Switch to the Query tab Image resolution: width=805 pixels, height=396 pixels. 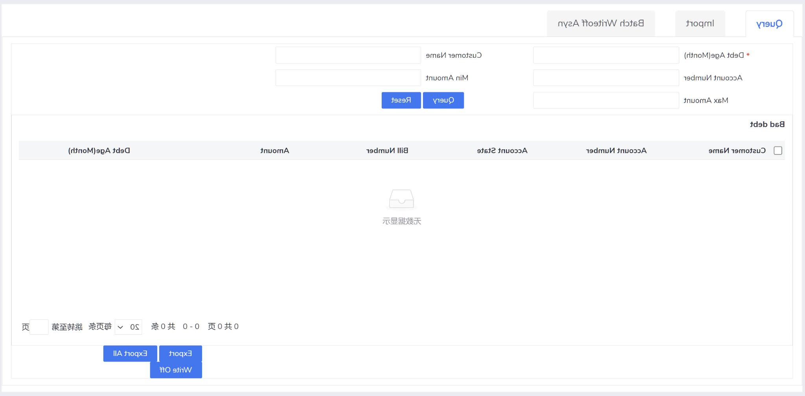(769, 24)
